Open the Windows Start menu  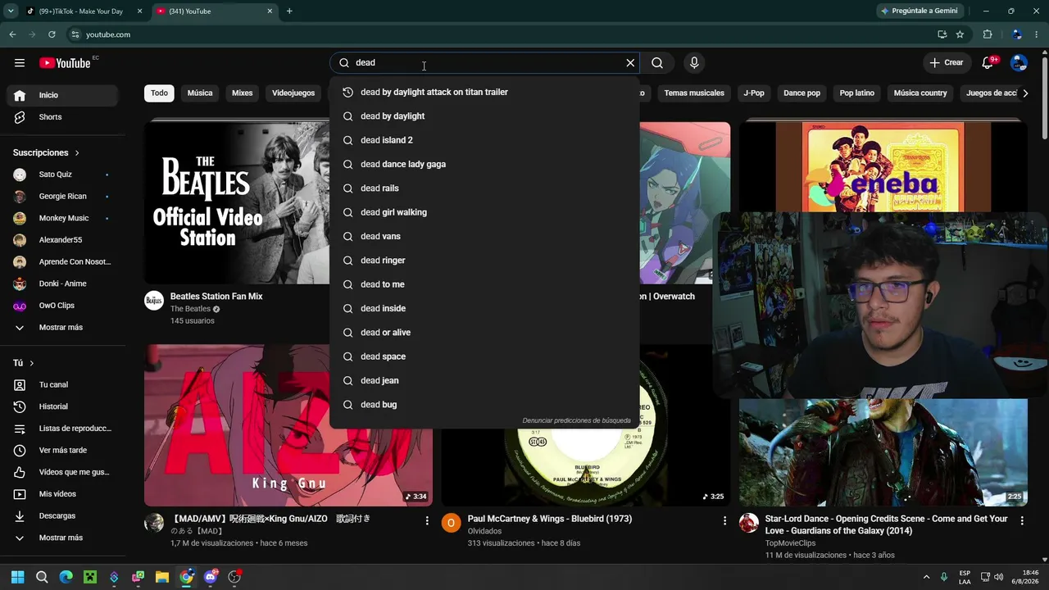coord(18,577)
